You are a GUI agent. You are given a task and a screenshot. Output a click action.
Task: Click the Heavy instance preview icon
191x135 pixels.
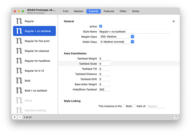(19, 100)
